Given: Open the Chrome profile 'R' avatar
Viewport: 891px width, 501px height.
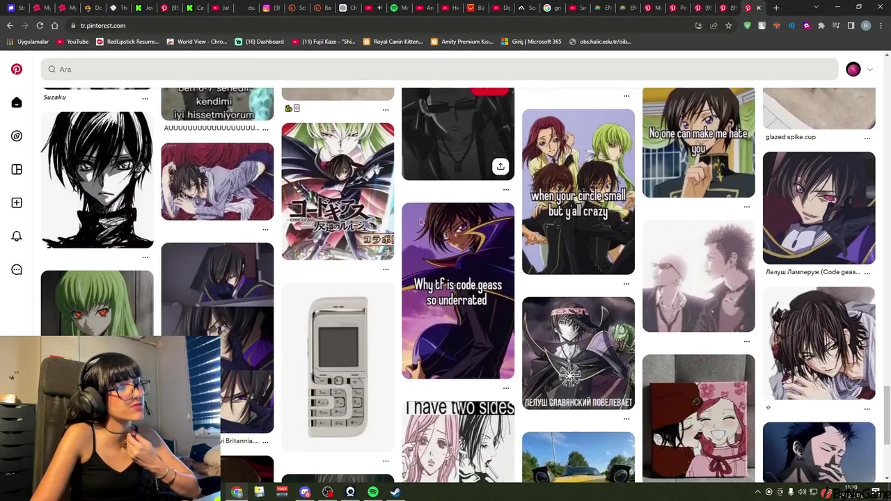Looking at the screenshot, I should [x=866, y=26].
